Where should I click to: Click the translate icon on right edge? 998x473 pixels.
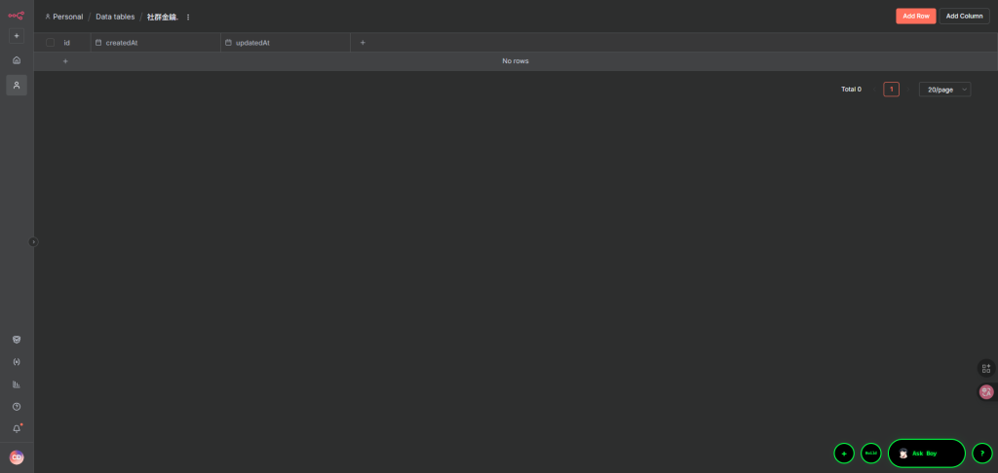pos(986,392)
